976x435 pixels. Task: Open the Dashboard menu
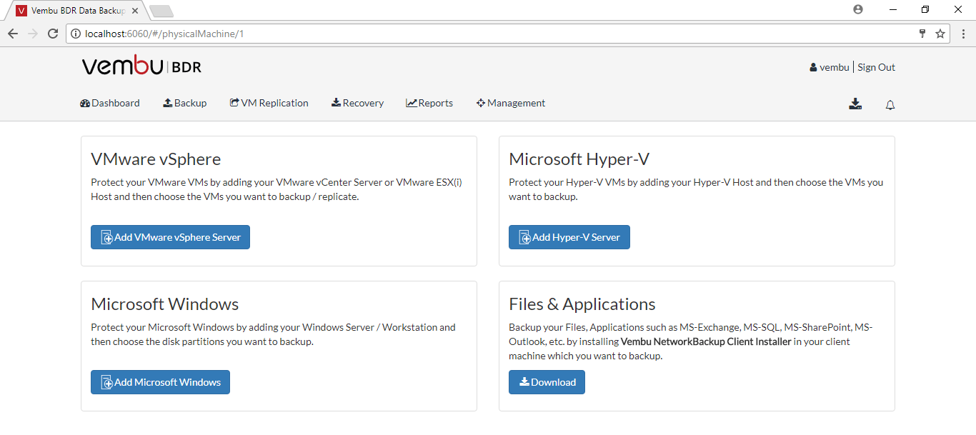click(x=110, y=103)
